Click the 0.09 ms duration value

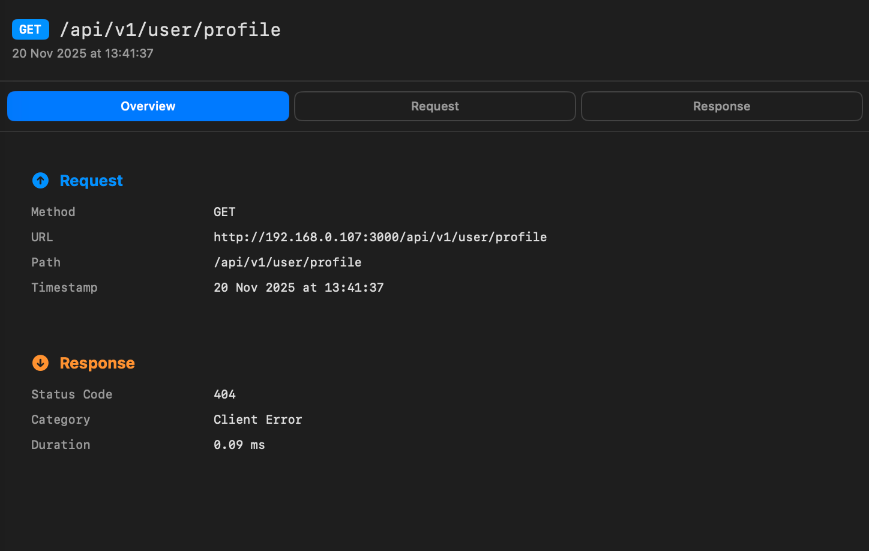pos(239,445)
